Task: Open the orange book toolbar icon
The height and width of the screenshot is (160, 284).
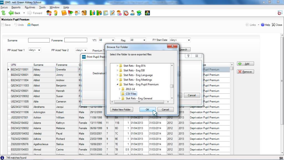Action: (x=64, y=13)
